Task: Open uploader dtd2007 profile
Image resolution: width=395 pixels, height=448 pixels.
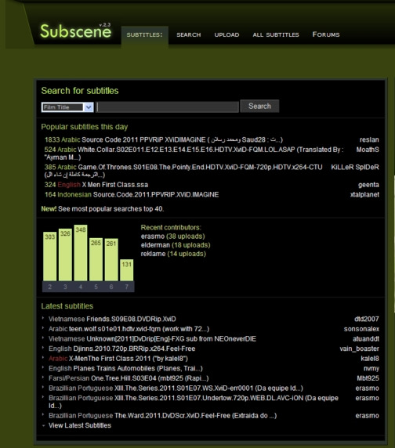Action: tap(367, 319)
